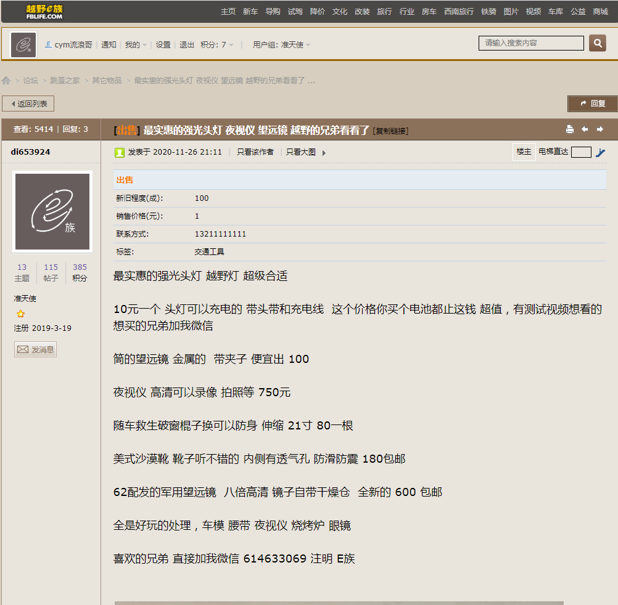The width and height of the screenshot is (618, 605).
Task: Click the escalator icon next to 电梯直达
Action: point(600,152)
